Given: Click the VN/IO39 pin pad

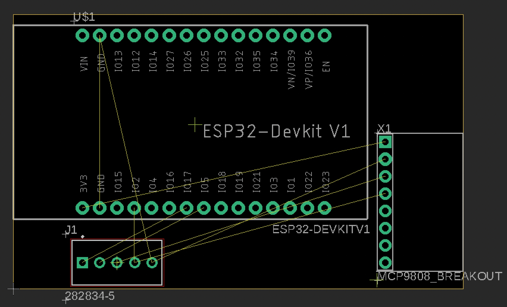Looking at the screenshot, I should [290, 36].
